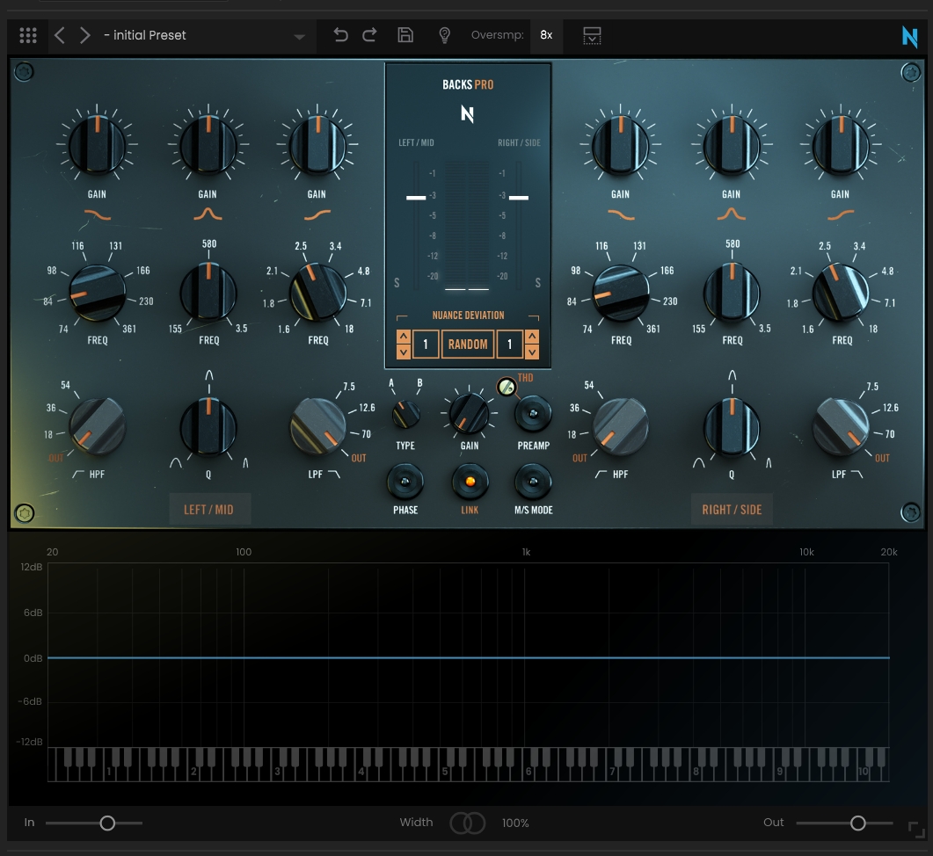Click the blue N logo in the toolbar
This screenshot has width=933, height=856.
(x=910, y=36)
